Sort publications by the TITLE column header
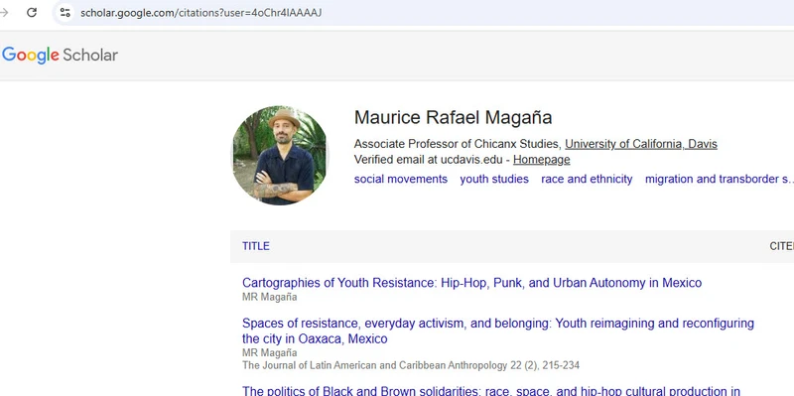The image size is (794, 396). click(x=256, y=246)
